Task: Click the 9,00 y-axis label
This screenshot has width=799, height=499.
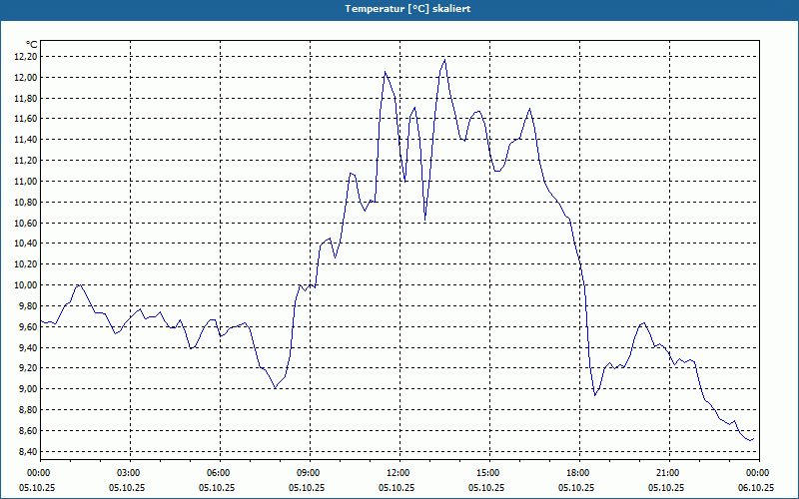Action: pyautogui.click(x=26, y=388)
